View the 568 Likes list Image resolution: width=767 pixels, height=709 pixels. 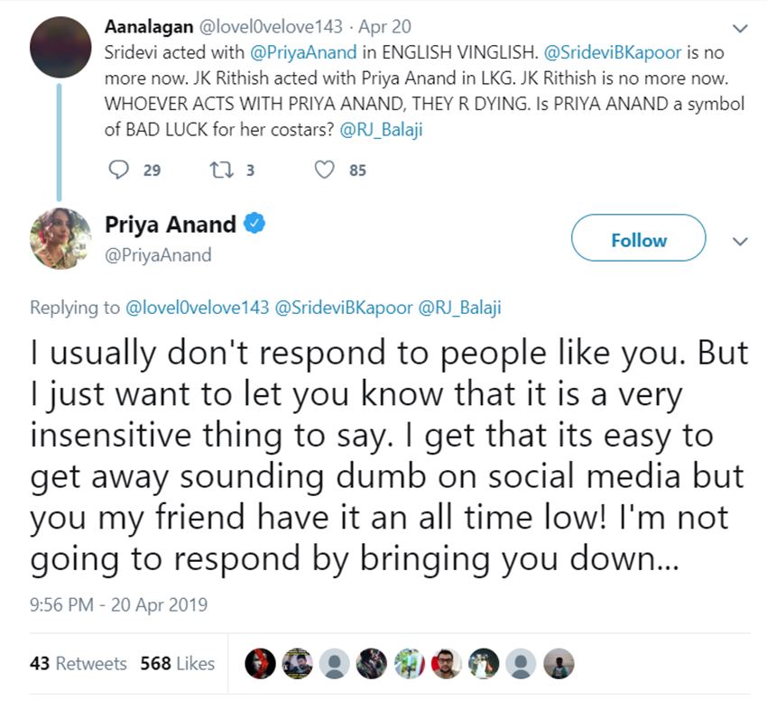(x=178, y=664)
